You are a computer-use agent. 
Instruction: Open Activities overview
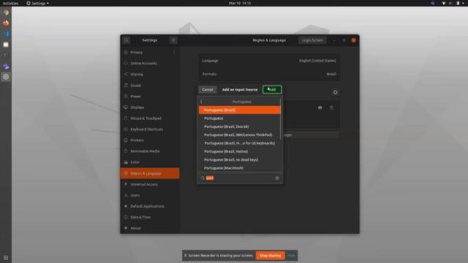pyautogui.click(x=10, y=3)
